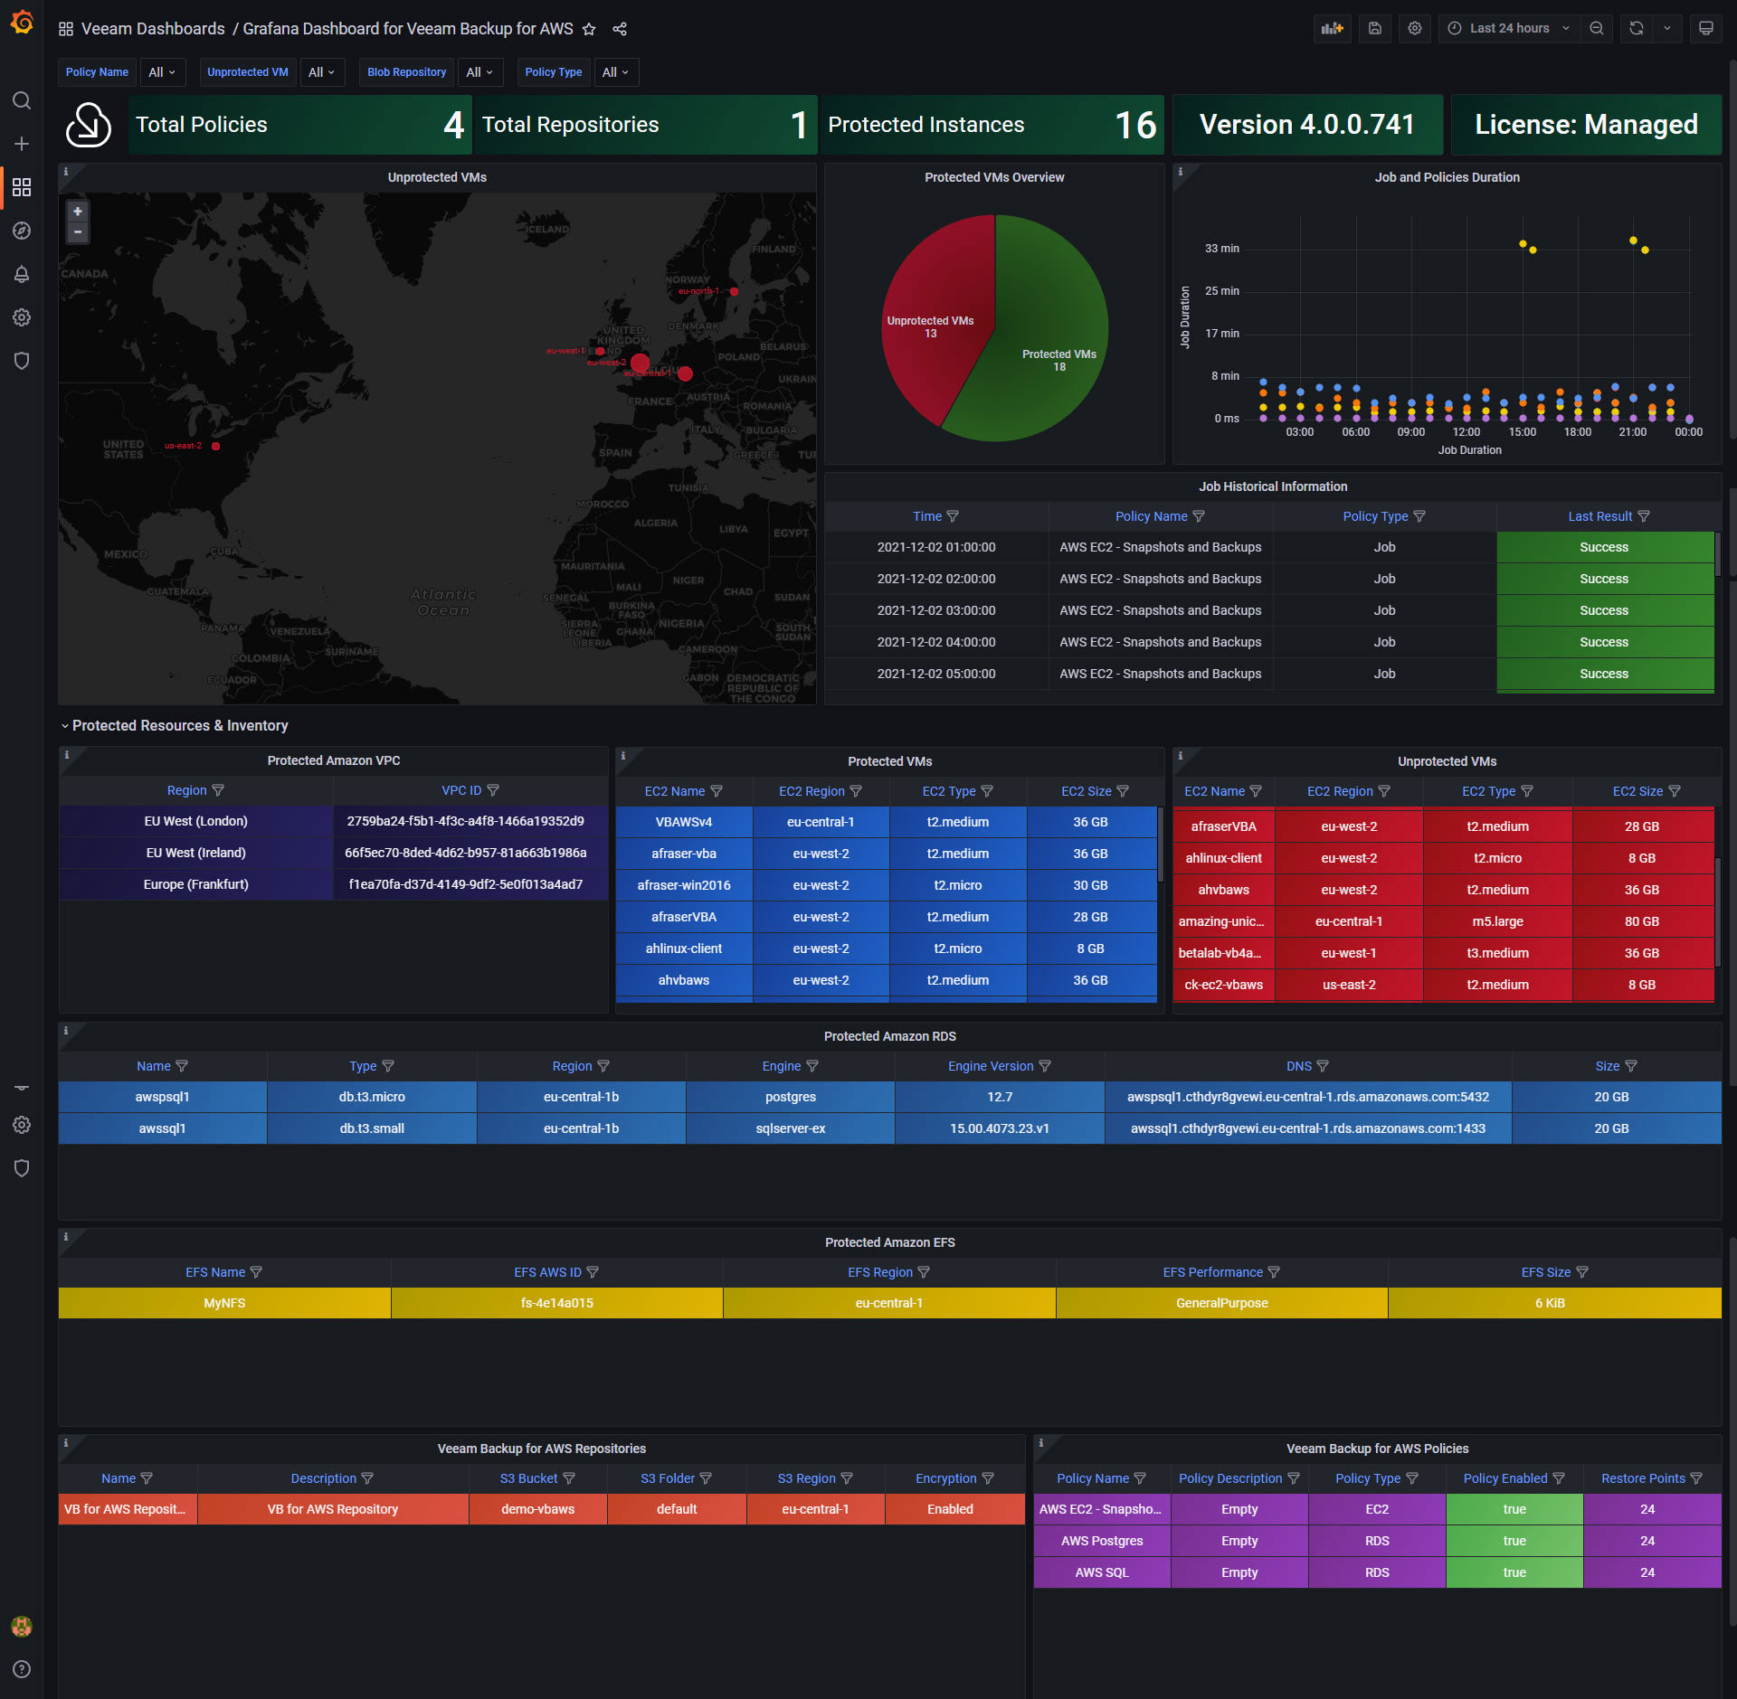
Task: Open the Alerting bell icon
Action: pyautogui.click(x=22, y=274)
